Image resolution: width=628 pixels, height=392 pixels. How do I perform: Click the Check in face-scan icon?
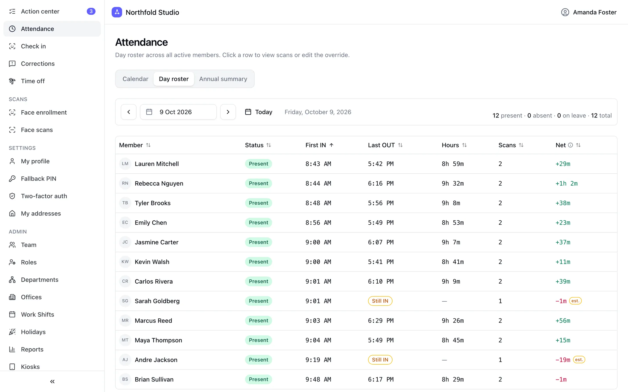pos(12,46)
